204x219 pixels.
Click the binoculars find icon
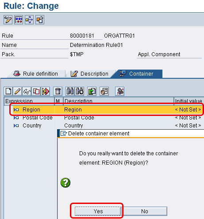(70, 91)
